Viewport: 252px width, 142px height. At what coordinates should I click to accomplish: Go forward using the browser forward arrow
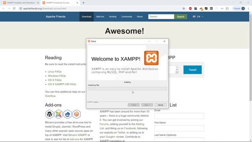tap(9, 9)
